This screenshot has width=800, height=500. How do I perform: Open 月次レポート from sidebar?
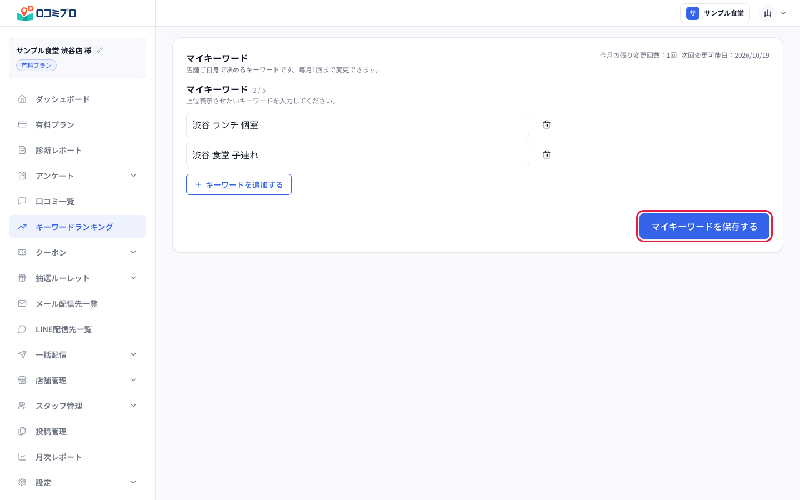tap(77, 457)
